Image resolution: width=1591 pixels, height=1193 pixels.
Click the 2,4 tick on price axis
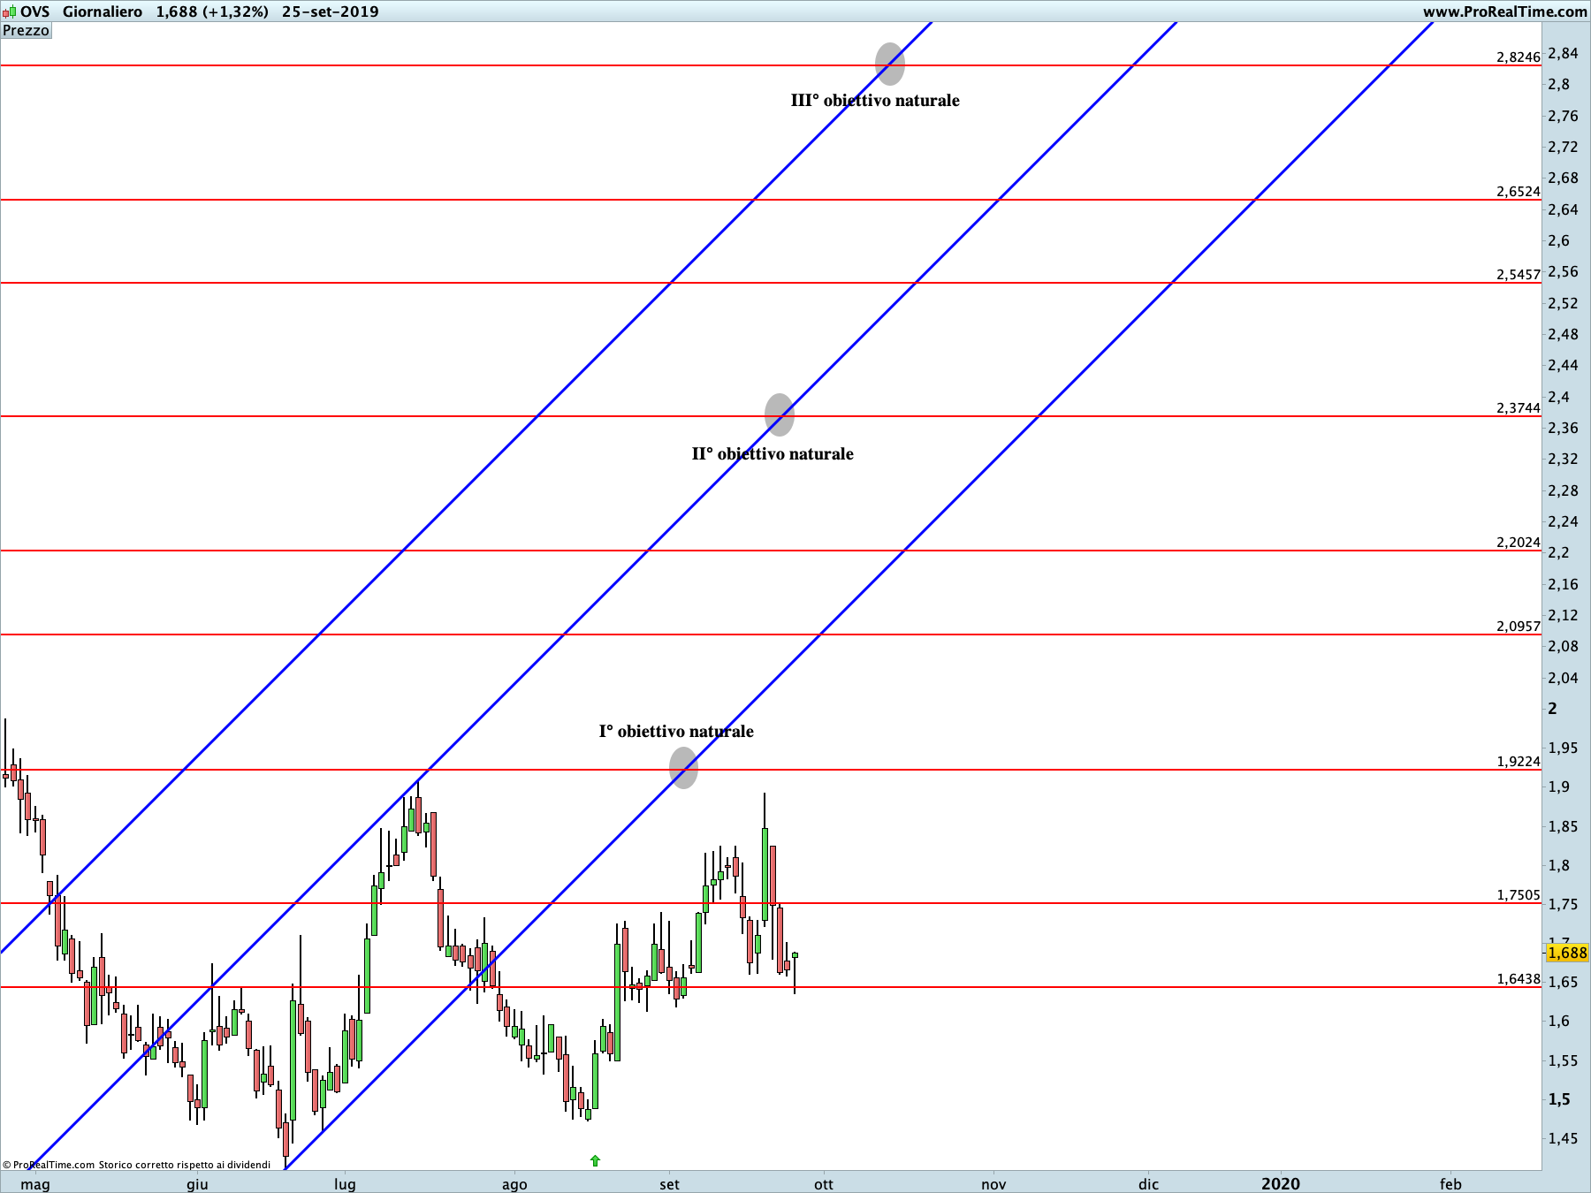point(1559,397)
